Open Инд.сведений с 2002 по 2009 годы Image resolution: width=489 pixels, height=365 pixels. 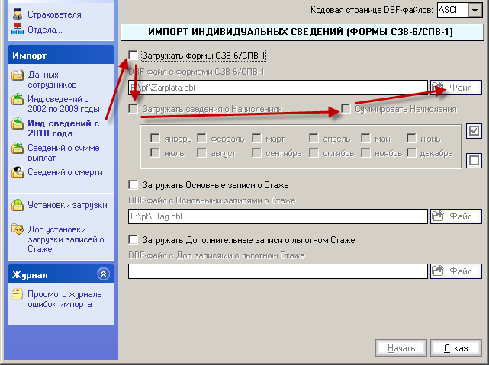[x=63, y=104]
